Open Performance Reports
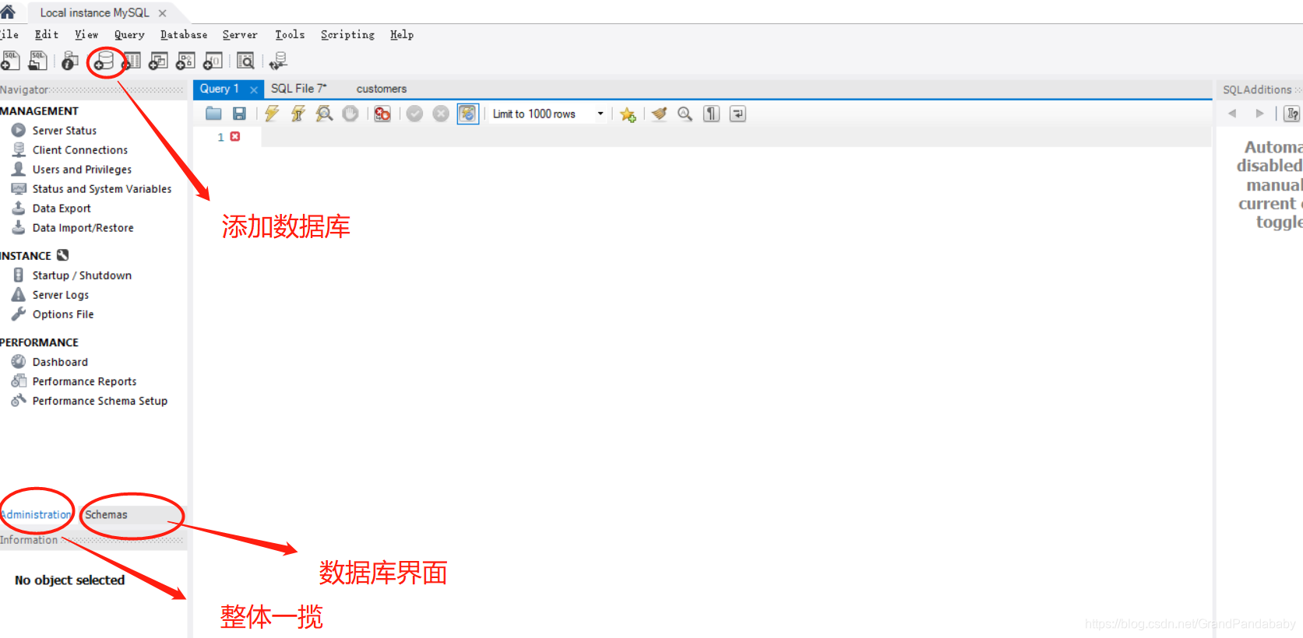This screenshot has width=1303, height=638. pyautogui.click(x=84, y=380)
